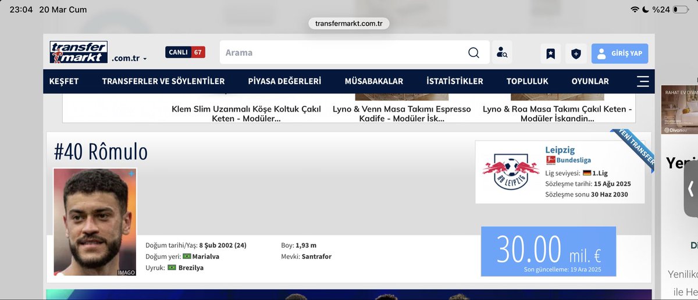Open Lyno & Roa Masa Takımı ad

(557, 113)
